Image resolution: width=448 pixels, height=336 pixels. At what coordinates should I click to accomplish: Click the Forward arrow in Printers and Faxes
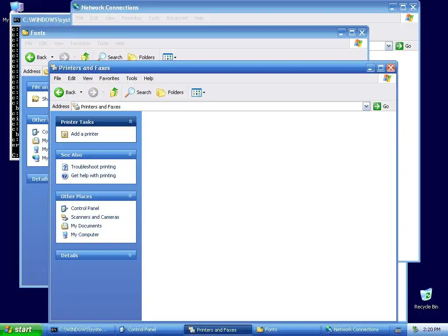93,92
